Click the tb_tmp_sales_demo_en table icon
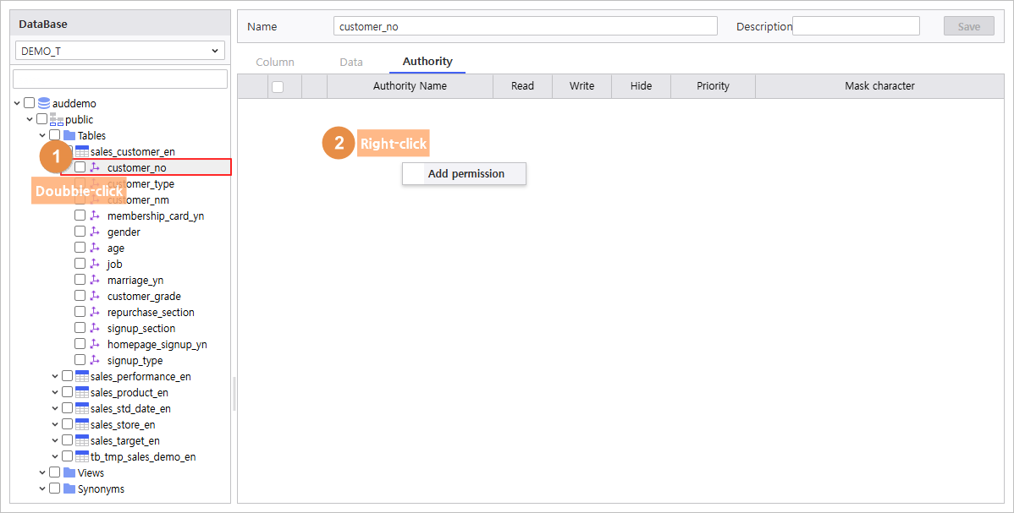This screenshot has width=1014, height=513. pos(82,456)
